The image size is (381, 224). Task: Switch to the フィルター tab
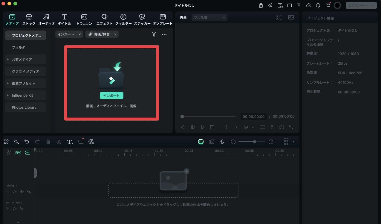click(x=123, y=19)
